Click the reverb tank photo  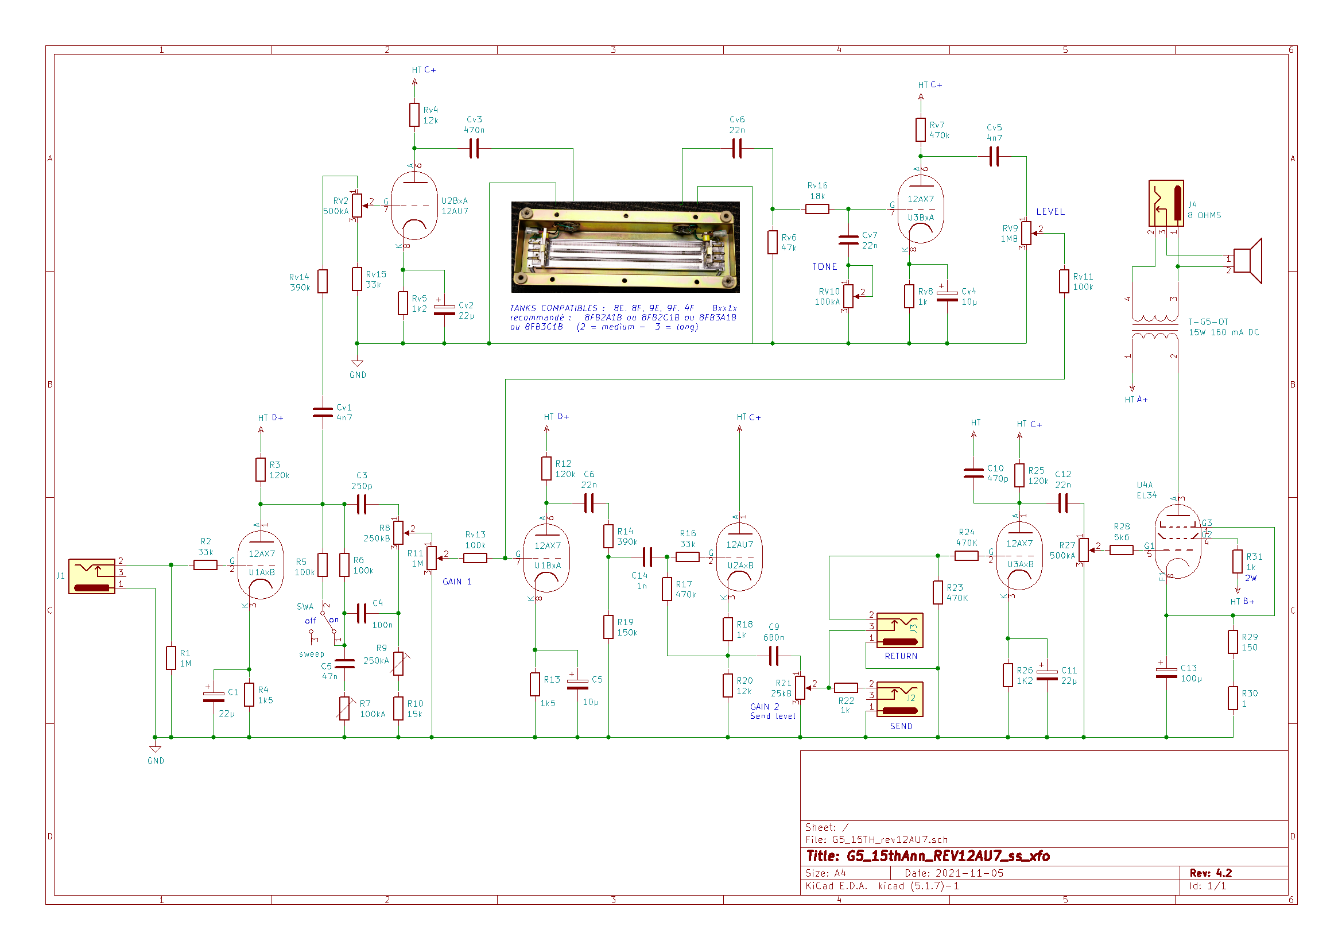click(626, 247)
